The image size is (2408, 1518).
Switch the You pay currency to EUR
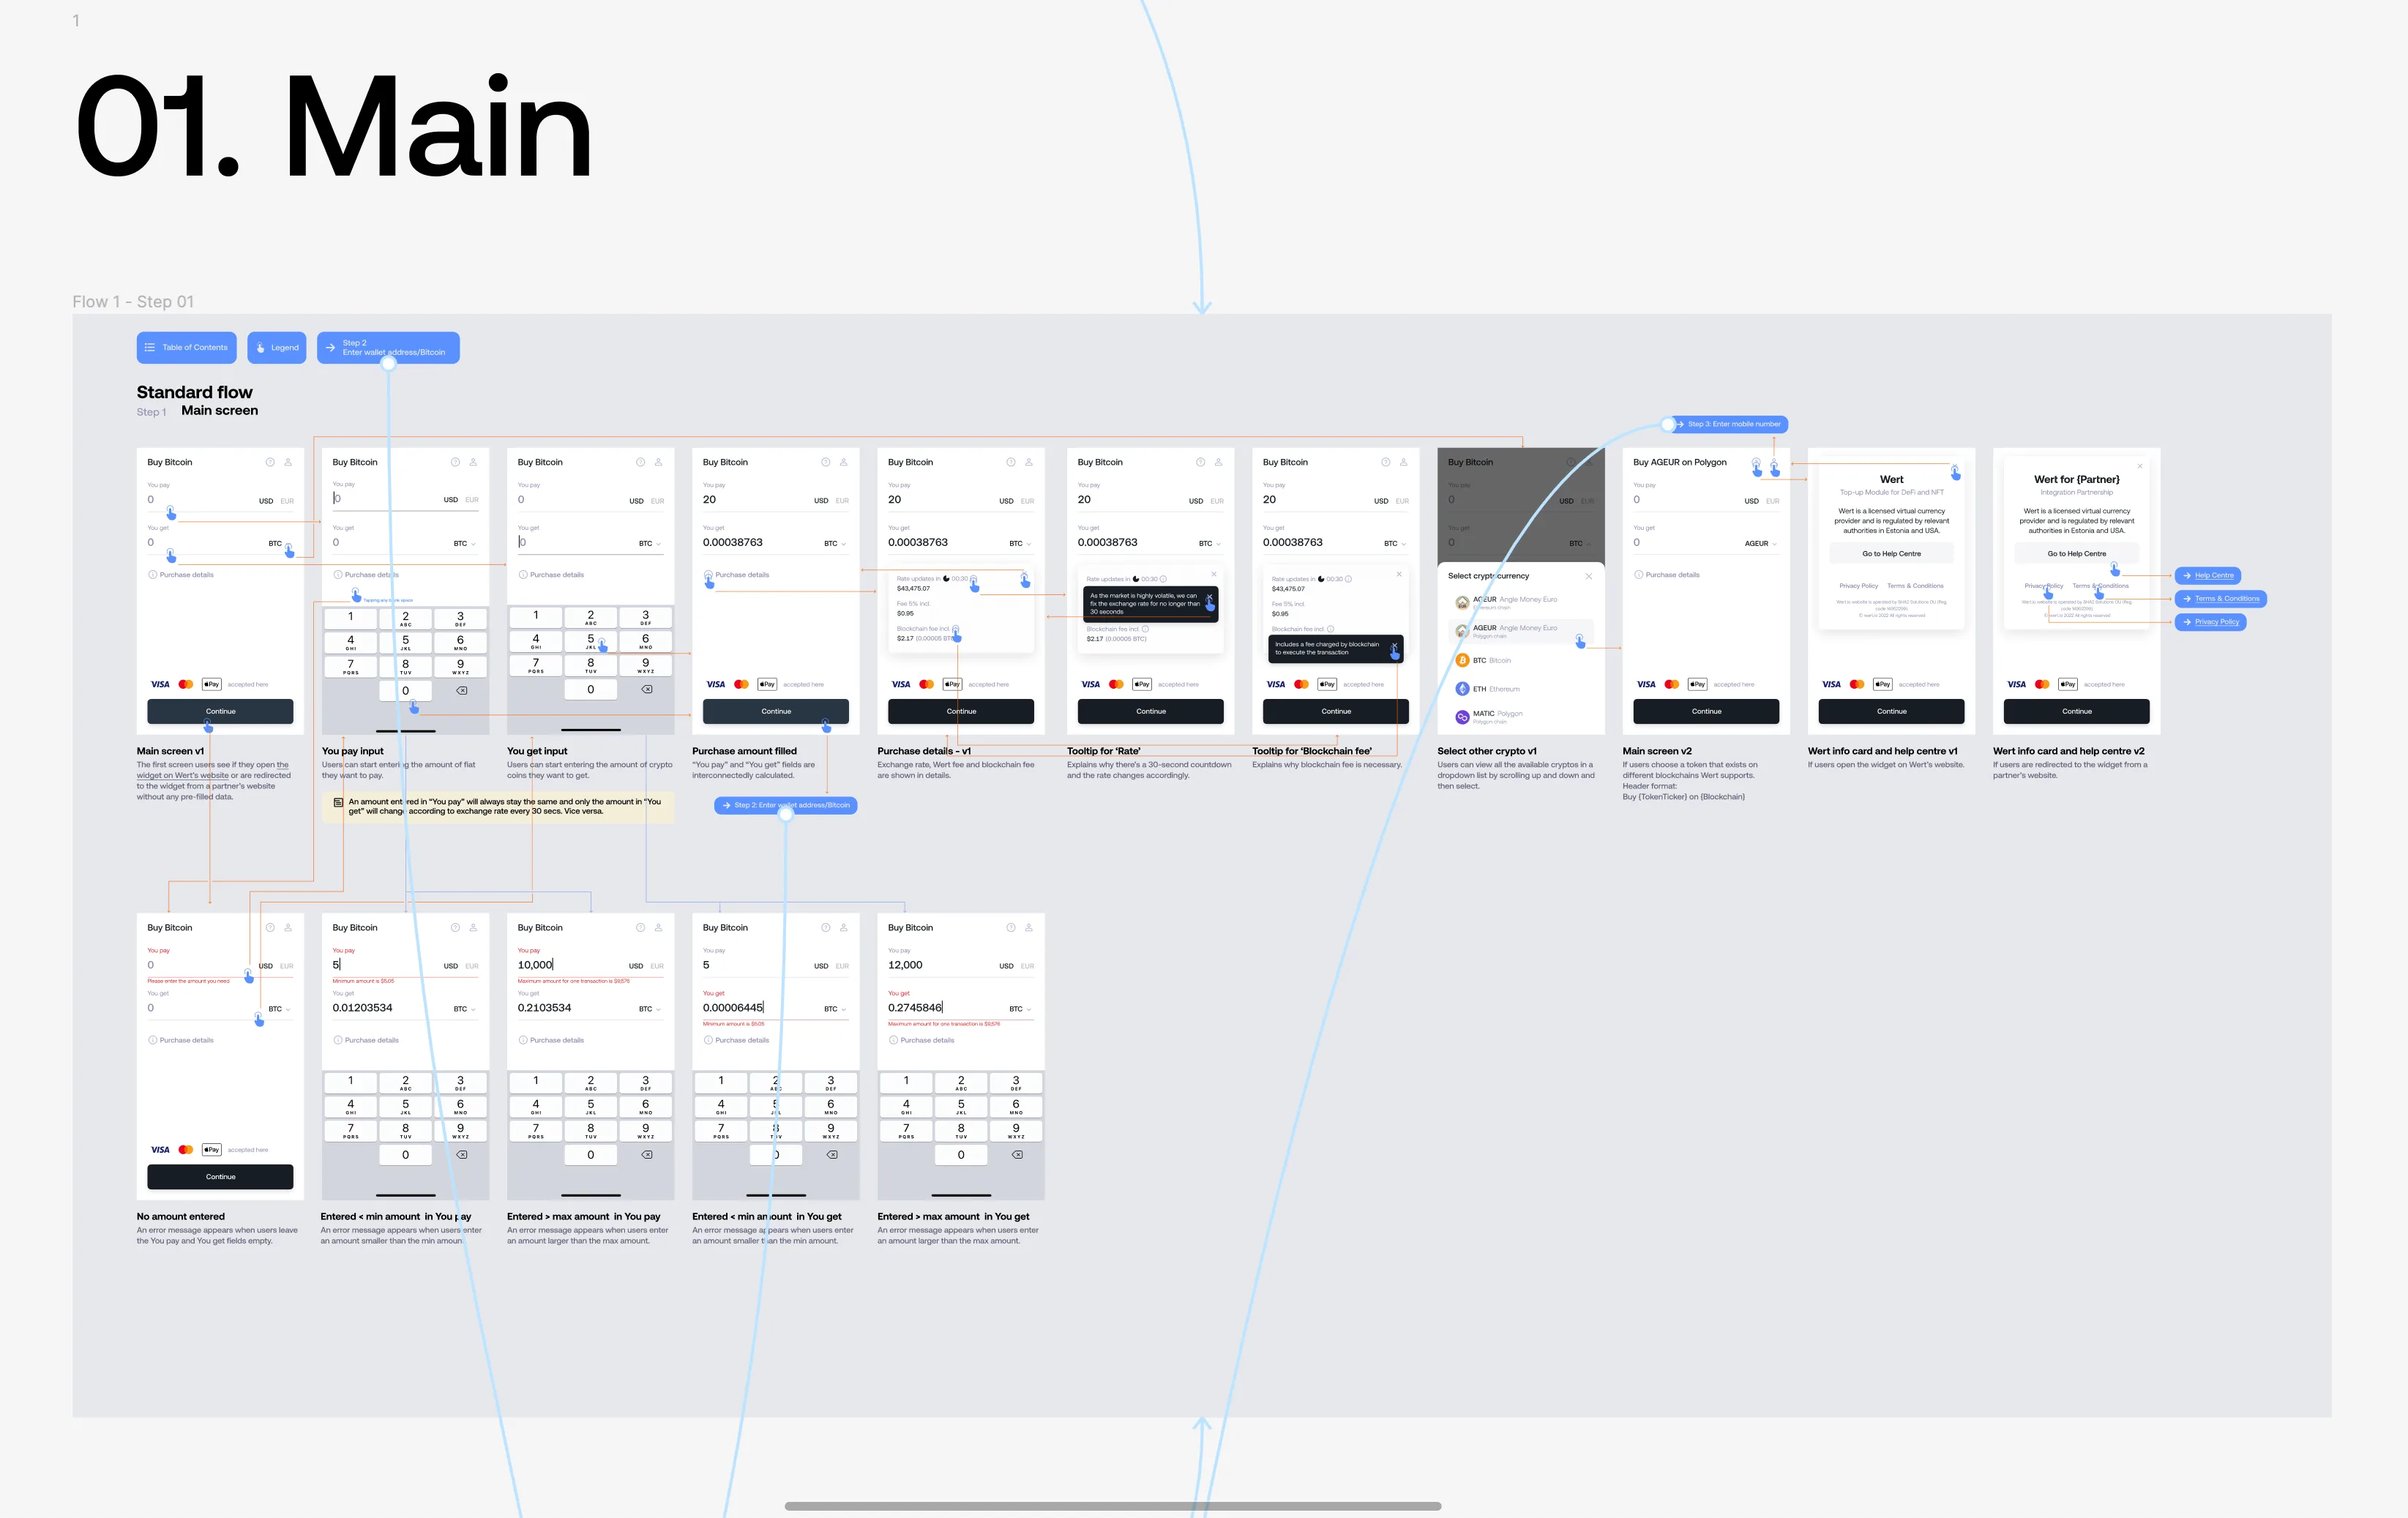(286, 500)
